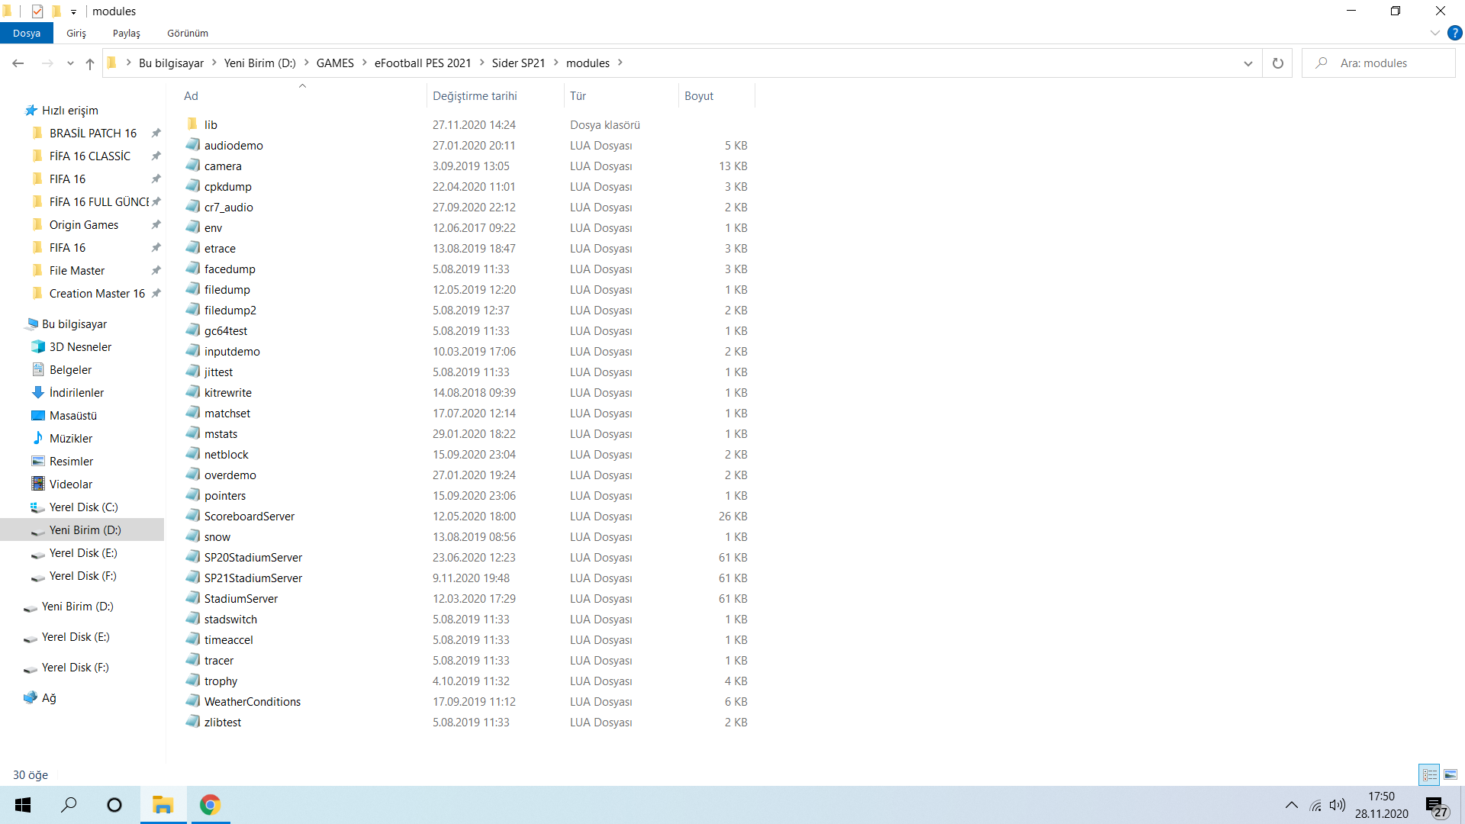Screen dimensions: 1465x824
Task: Select the details view icon
Action: [x=1429, y=774]
